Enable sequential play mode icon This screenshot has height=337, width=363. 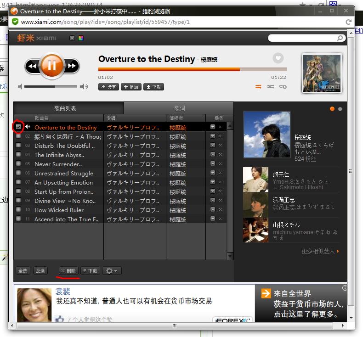[258, 87]
